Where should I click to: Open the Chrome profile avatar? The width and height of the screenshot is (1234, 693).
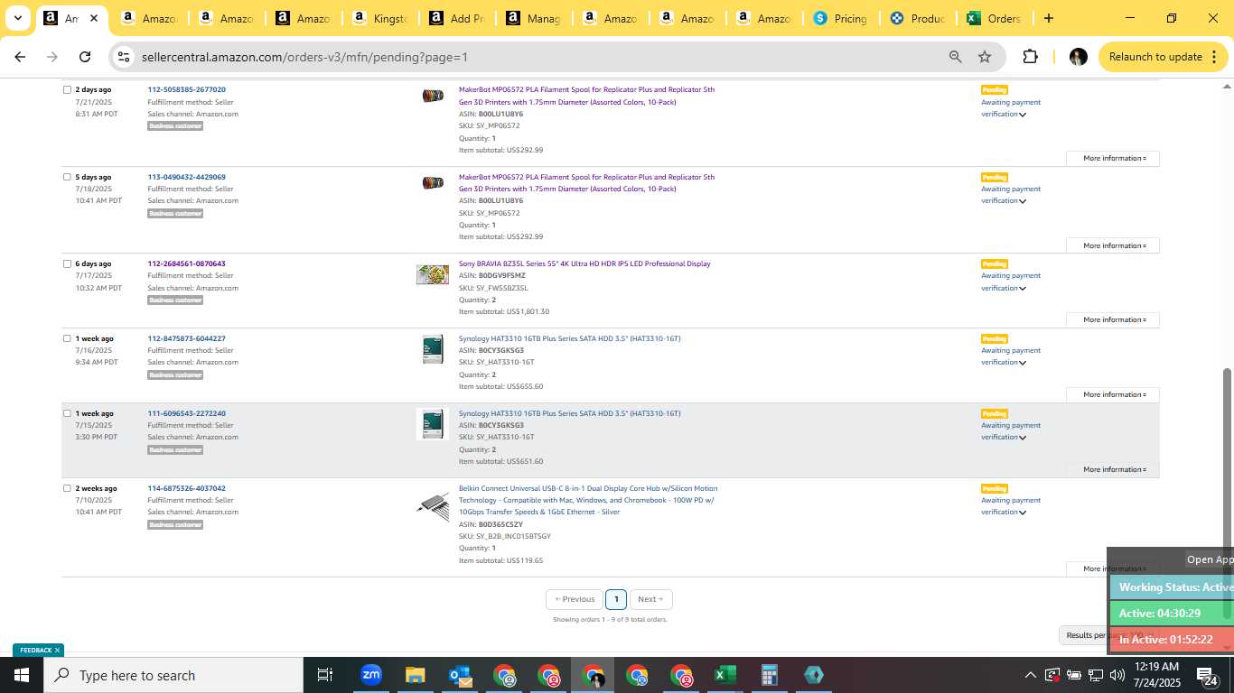click(1078, 57)
